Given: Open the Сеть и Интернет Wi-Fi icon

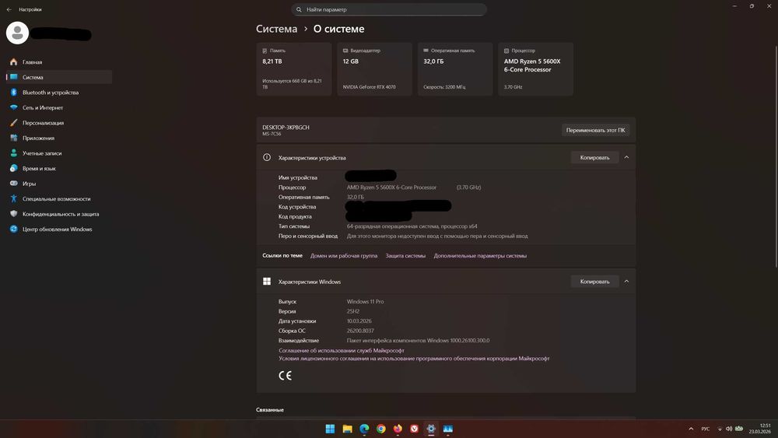Looking at the screenshot, I should [13, 107].
